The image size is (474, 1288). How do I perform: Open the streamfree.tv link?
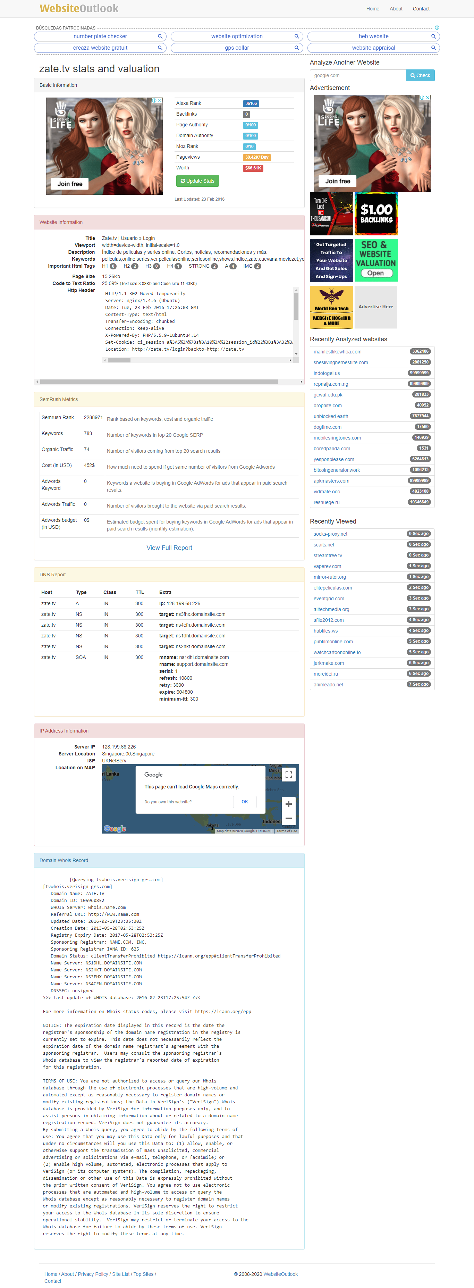coord(328,555)
